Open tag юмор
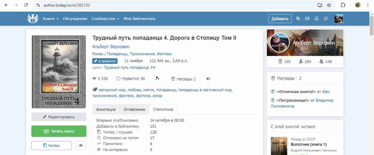 [157, 96]
